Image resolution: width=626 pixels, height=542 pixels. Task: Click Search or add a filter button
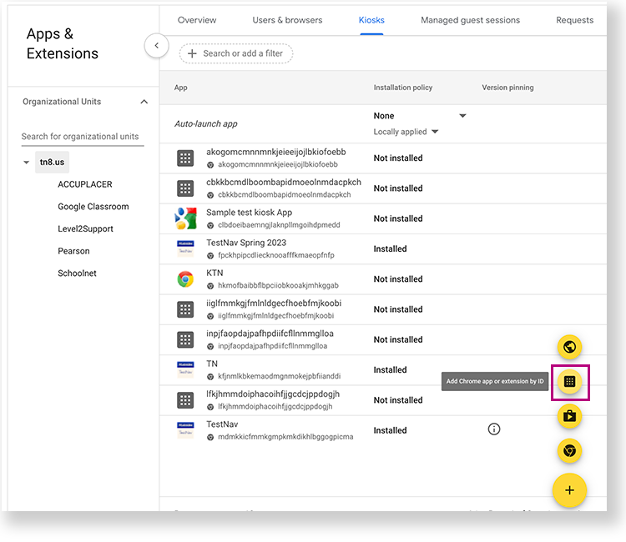[235, 53]
